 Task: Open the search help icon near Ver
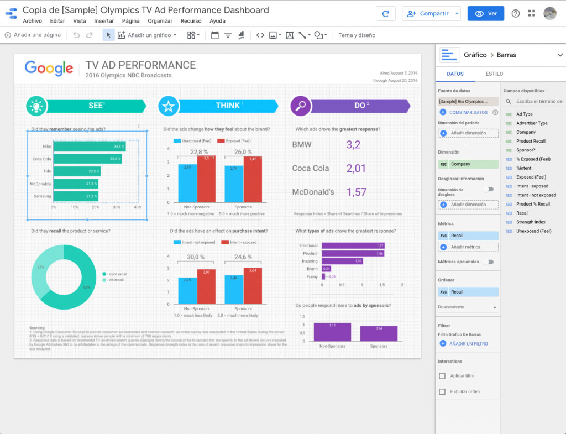(515, 13)
